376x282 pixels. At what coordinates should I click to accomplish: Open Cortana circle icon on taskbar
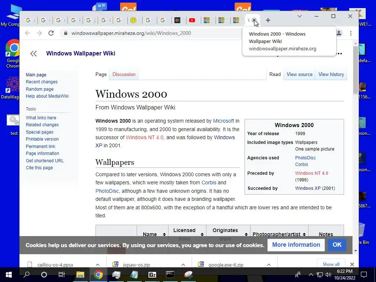point(44,275)
